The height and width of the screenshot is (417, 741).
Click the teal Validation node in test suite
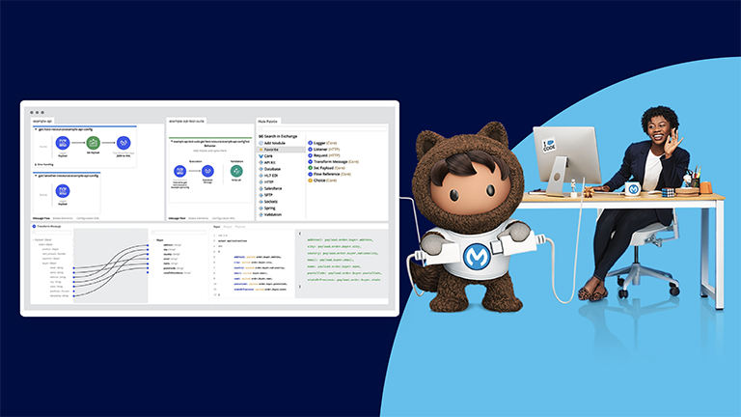point(236,170)
